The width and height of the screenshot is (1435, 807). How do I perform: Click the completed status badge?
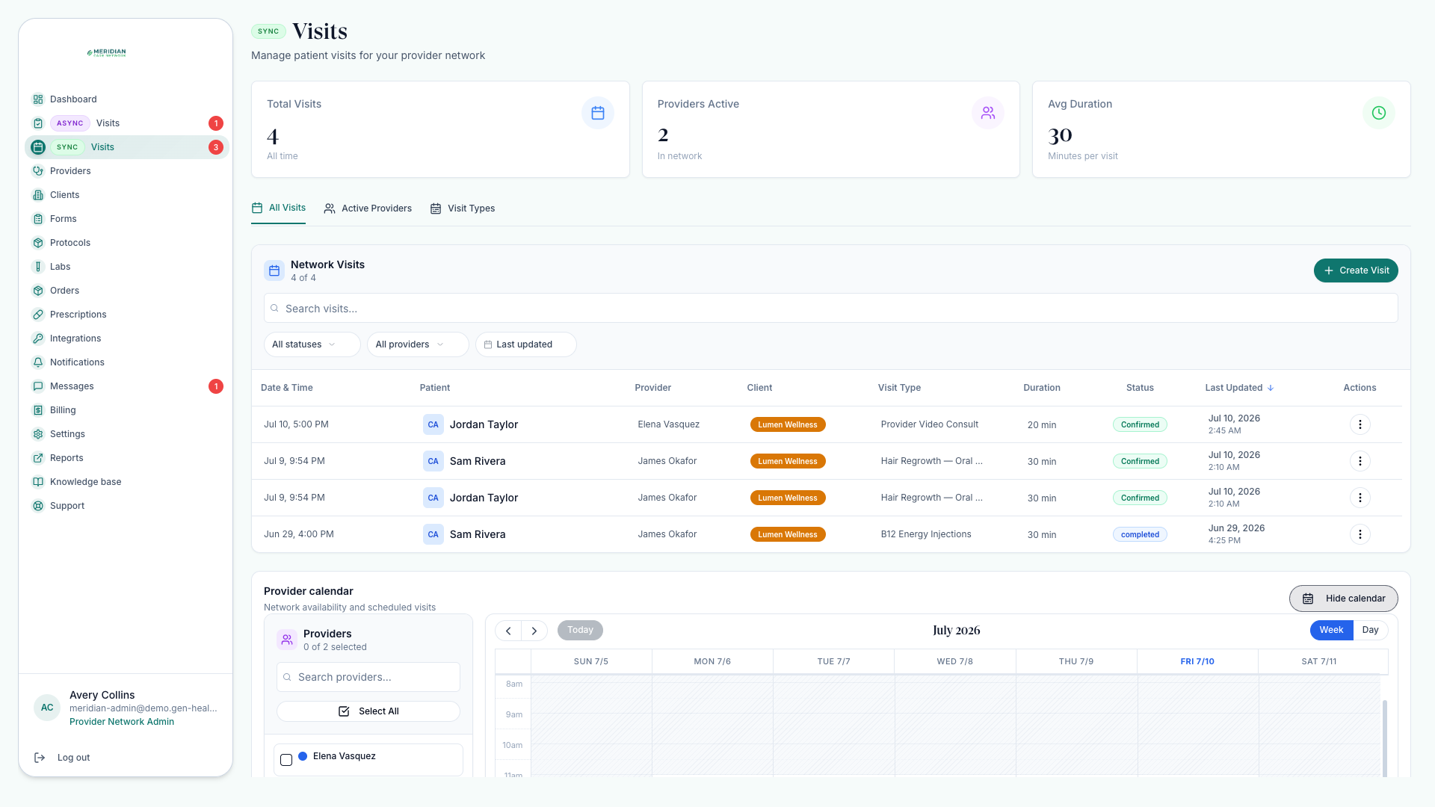[x=1140, y=534]
